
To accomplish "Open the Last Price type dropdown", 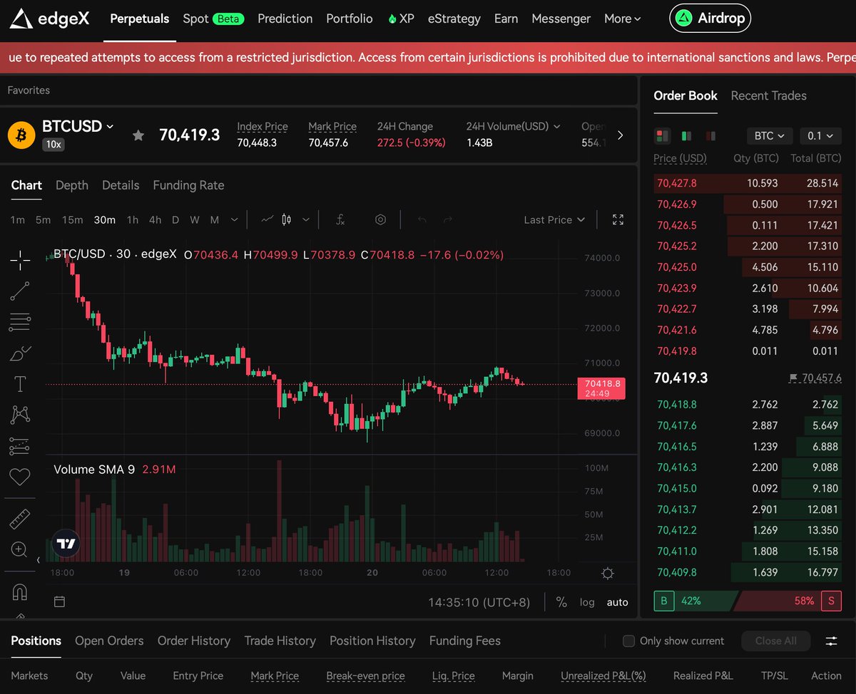I will 554,219.
